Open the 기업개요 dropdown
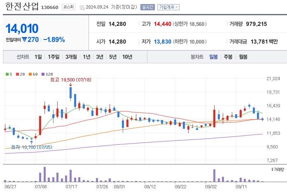This screenshot has height=192, width=287. (x=168, y=7)
